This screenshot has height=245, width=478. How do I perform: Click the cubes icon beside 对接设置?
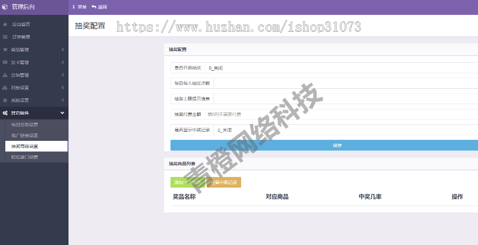tap(5, 88)
